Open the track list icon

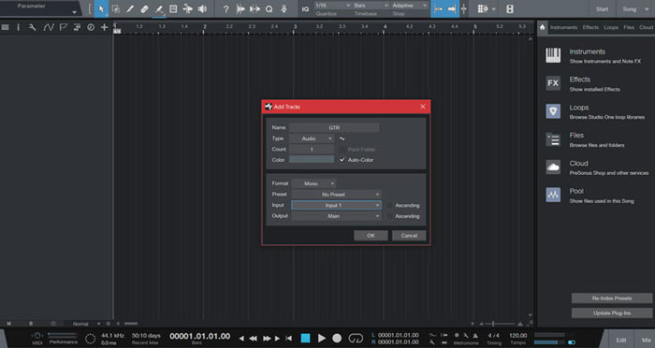pos(5,27)
